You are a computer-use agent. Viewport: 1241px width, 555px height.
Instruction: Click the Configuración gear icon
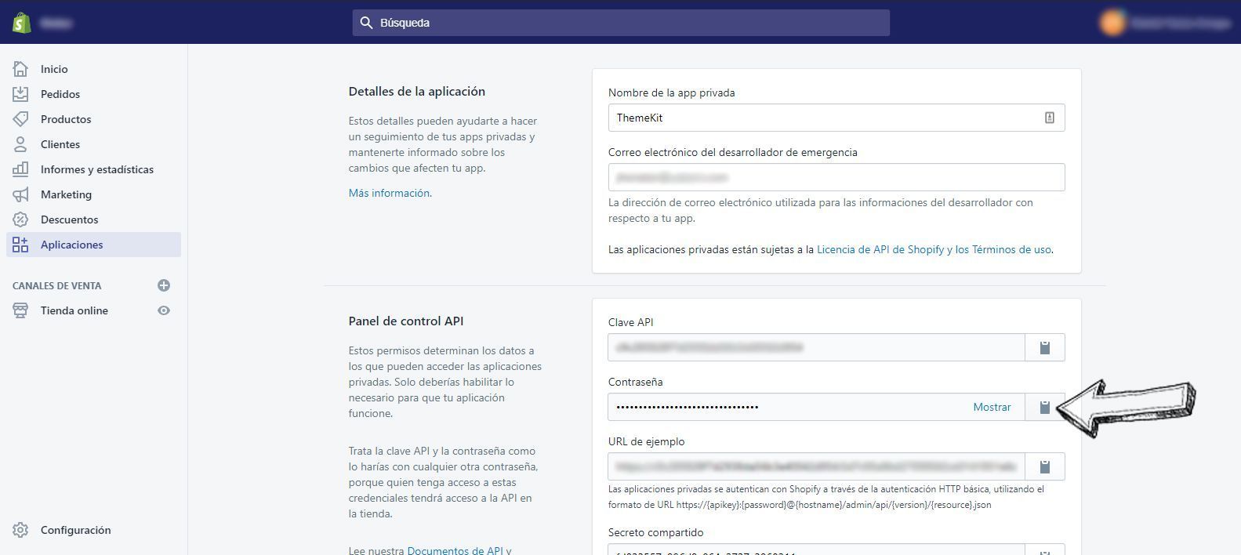coord(20,530)
